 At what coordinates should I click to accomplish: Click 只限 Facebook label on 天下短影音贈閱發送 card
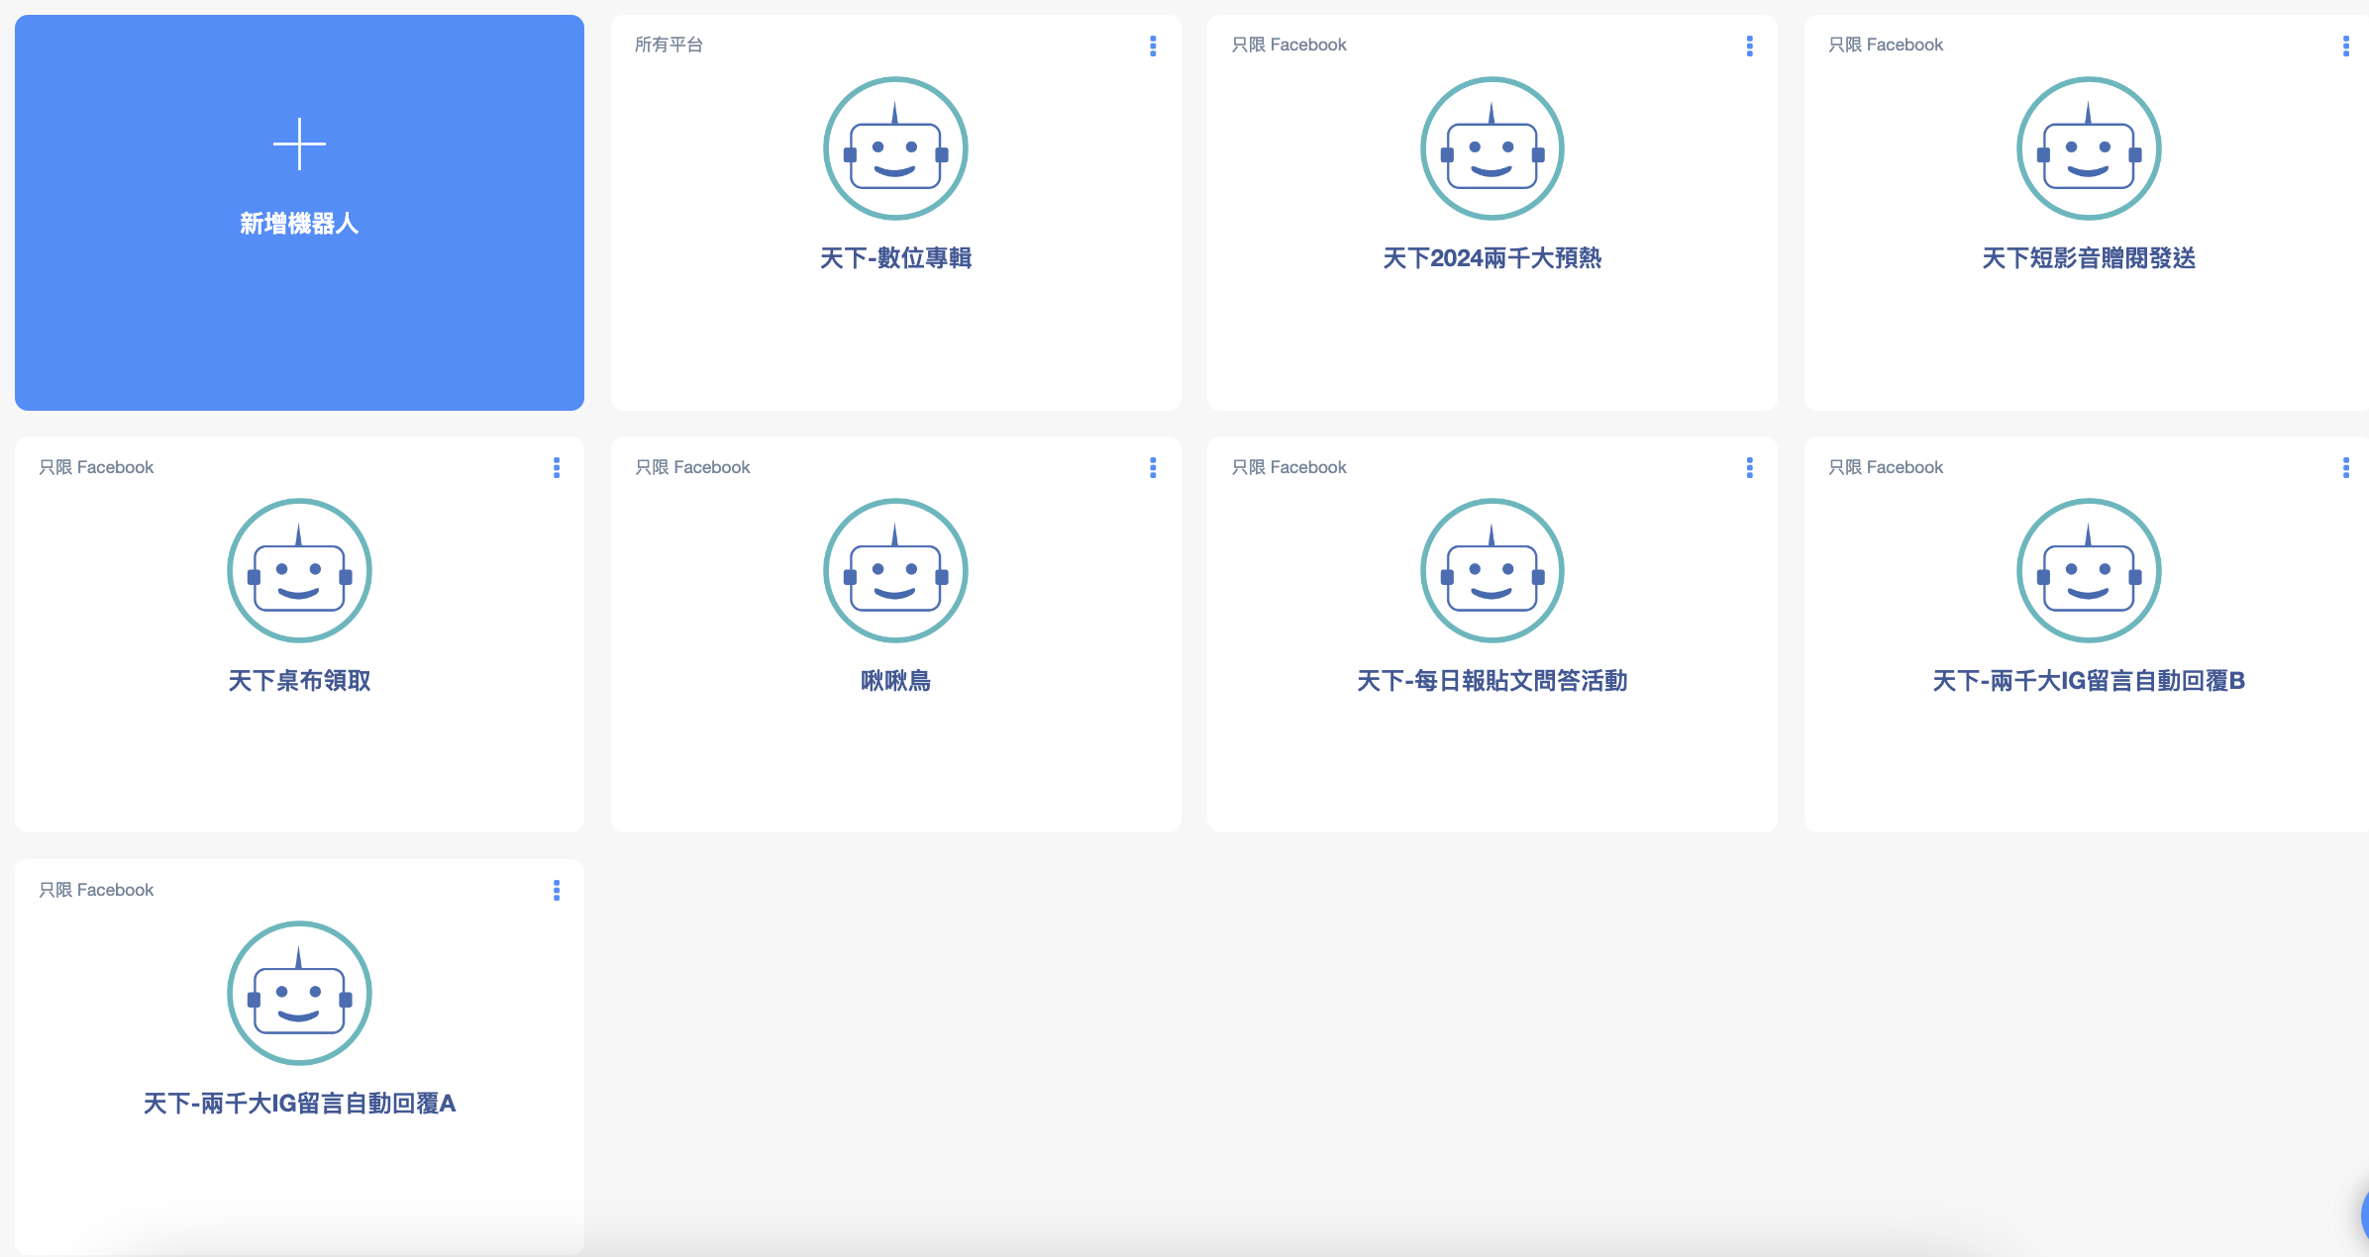pyautogui.click(x=1886, y=45)
